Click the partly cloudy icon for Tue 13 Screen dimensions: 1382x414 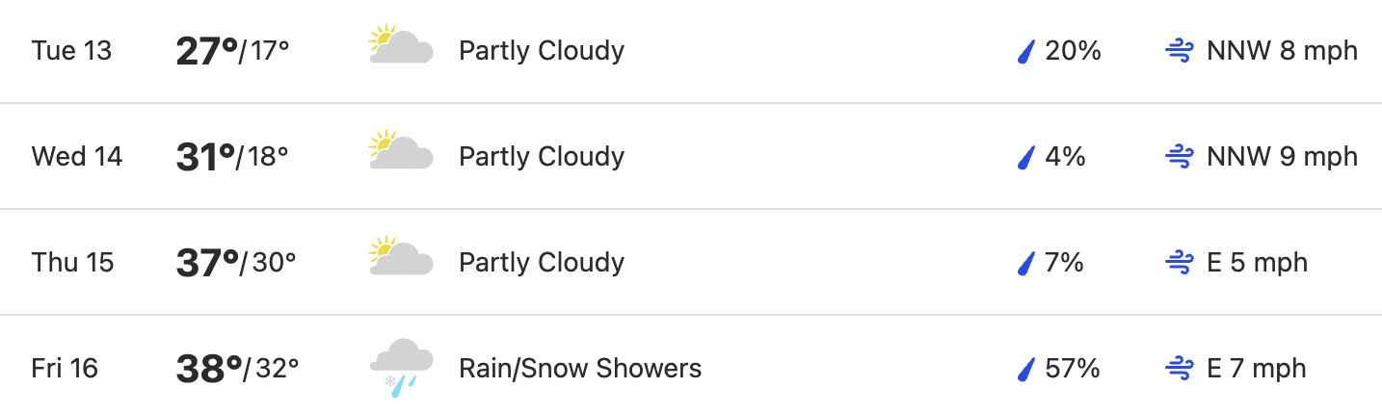(401, 45)
